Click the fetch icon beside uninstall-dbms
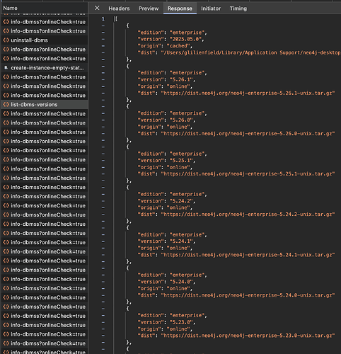The image size is (341, 354). click(6, 40)
